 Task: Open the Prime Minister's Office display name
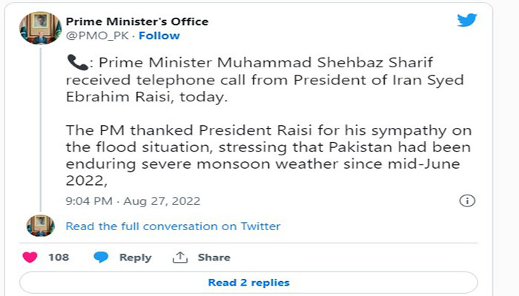point(137,21)
